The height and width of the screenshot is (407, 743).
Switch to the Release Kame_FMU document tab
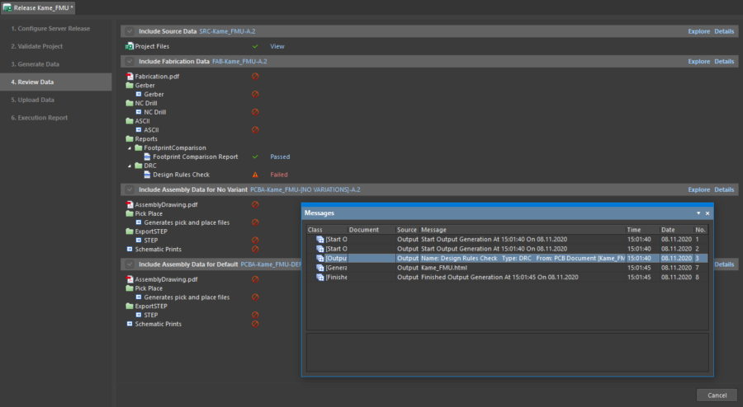point(39,7)
